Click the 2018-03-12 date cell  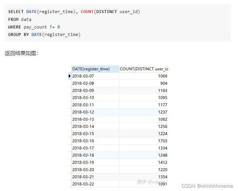(83, 112)
